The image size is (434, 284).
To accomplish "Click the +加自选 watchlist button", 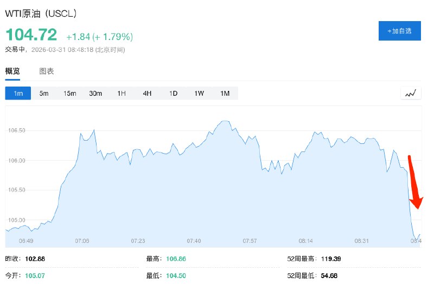I will (x=399, y=31).
